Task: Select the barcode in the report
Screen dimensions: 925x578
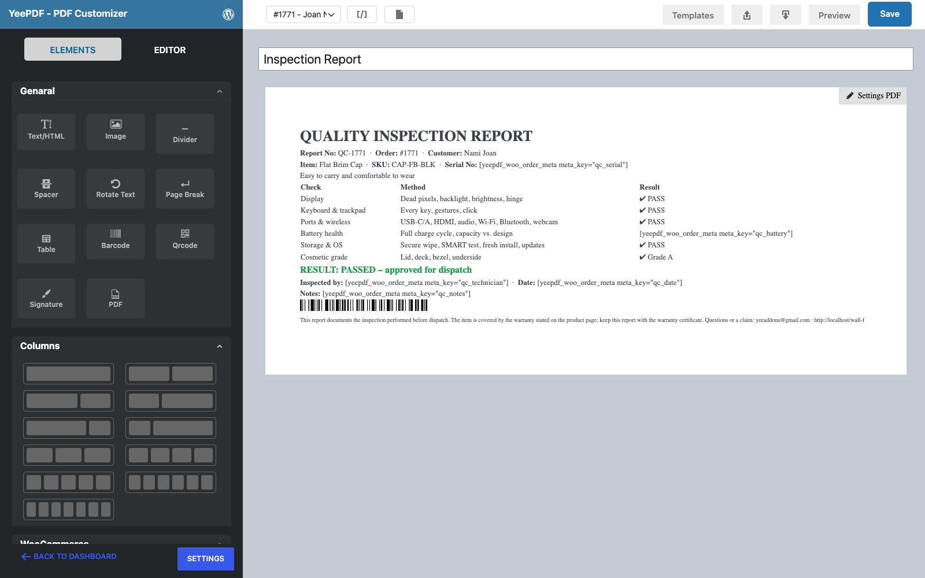Action: point(364,305)
